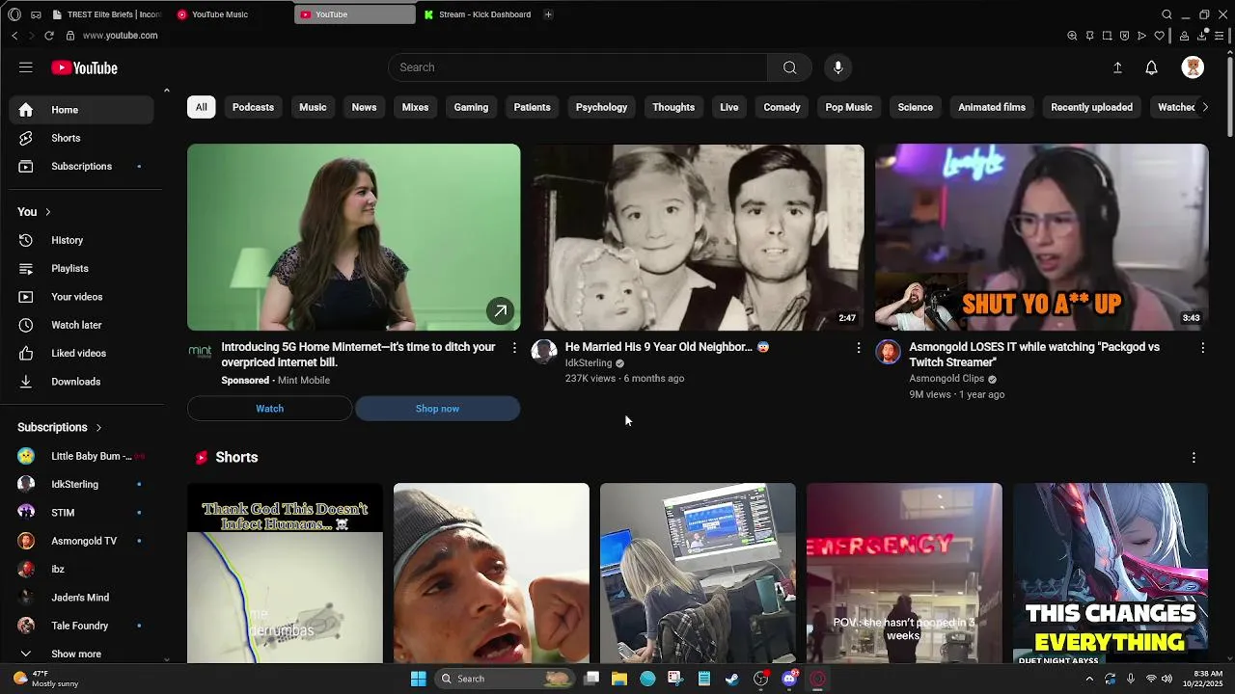Switch to YouTube Music tab
The width and height of the screenshot is (1235, 694).
click(232, 14)
